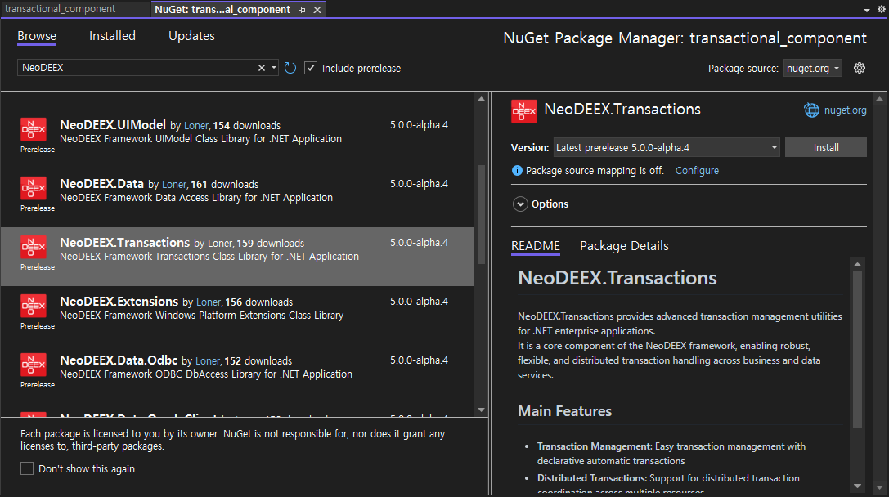Clear the NeoDEEX search text
The image size is (889, 497).
(262, 68)
